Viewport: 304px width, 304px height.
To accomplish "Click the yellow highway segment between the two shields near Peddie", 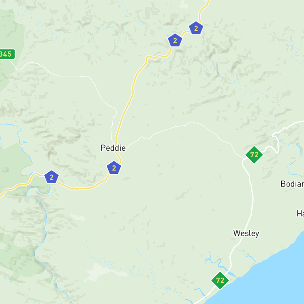I will point(83,188).
